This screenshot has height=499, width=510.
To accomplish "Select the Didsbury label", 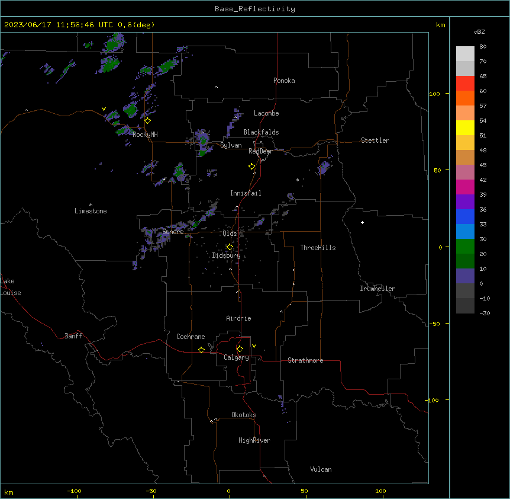I will pyautogui.click(x=226, y=255).
